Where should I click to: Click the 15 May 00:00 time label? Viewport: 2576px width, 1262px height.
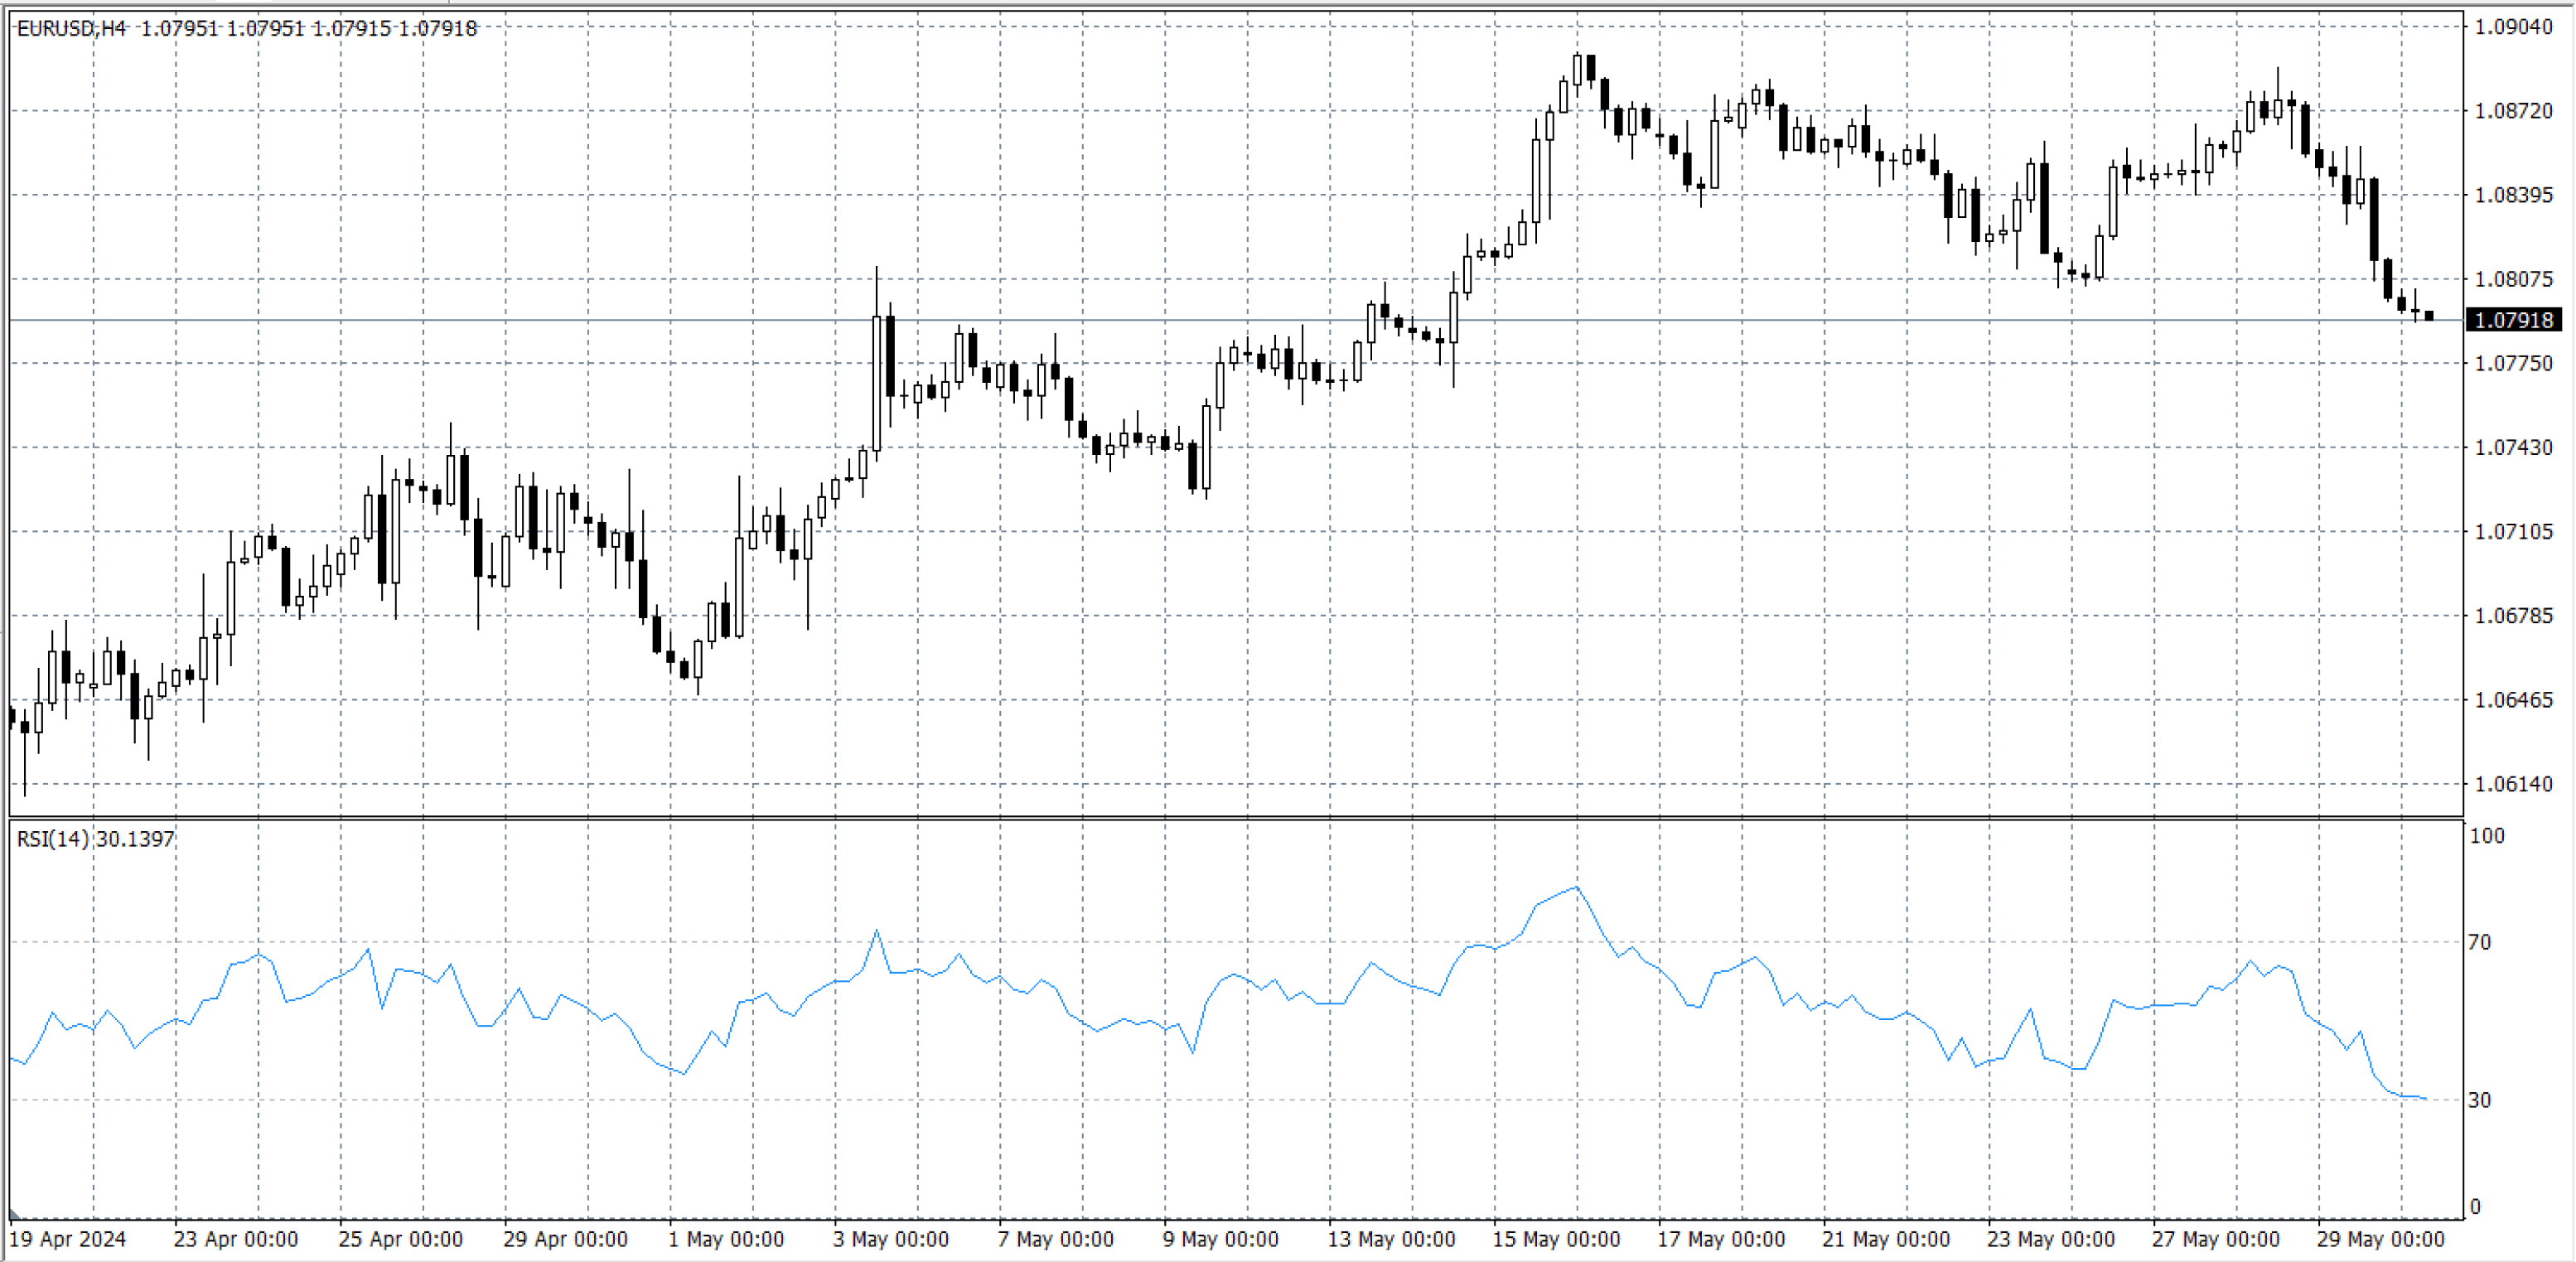coord(1556,1239)
